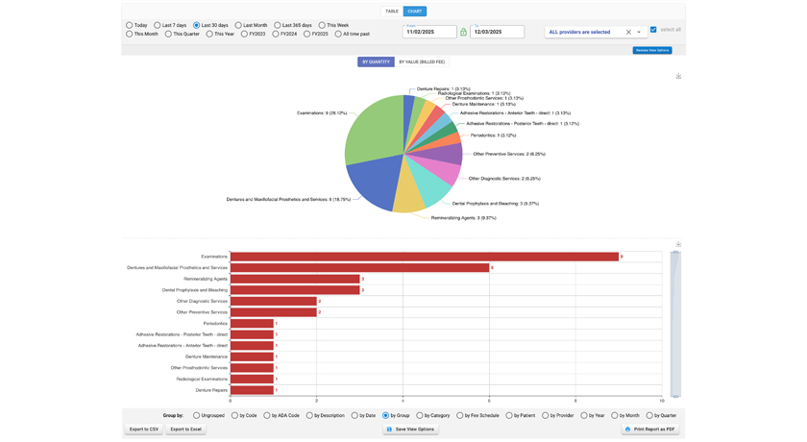Select the by Group radio
Screen dimensions: 807x442
[385, 415]
